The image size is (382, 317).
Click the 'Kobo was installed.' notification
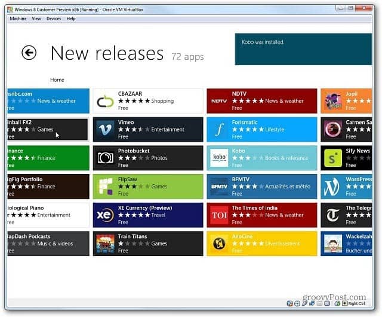[303, 49]
